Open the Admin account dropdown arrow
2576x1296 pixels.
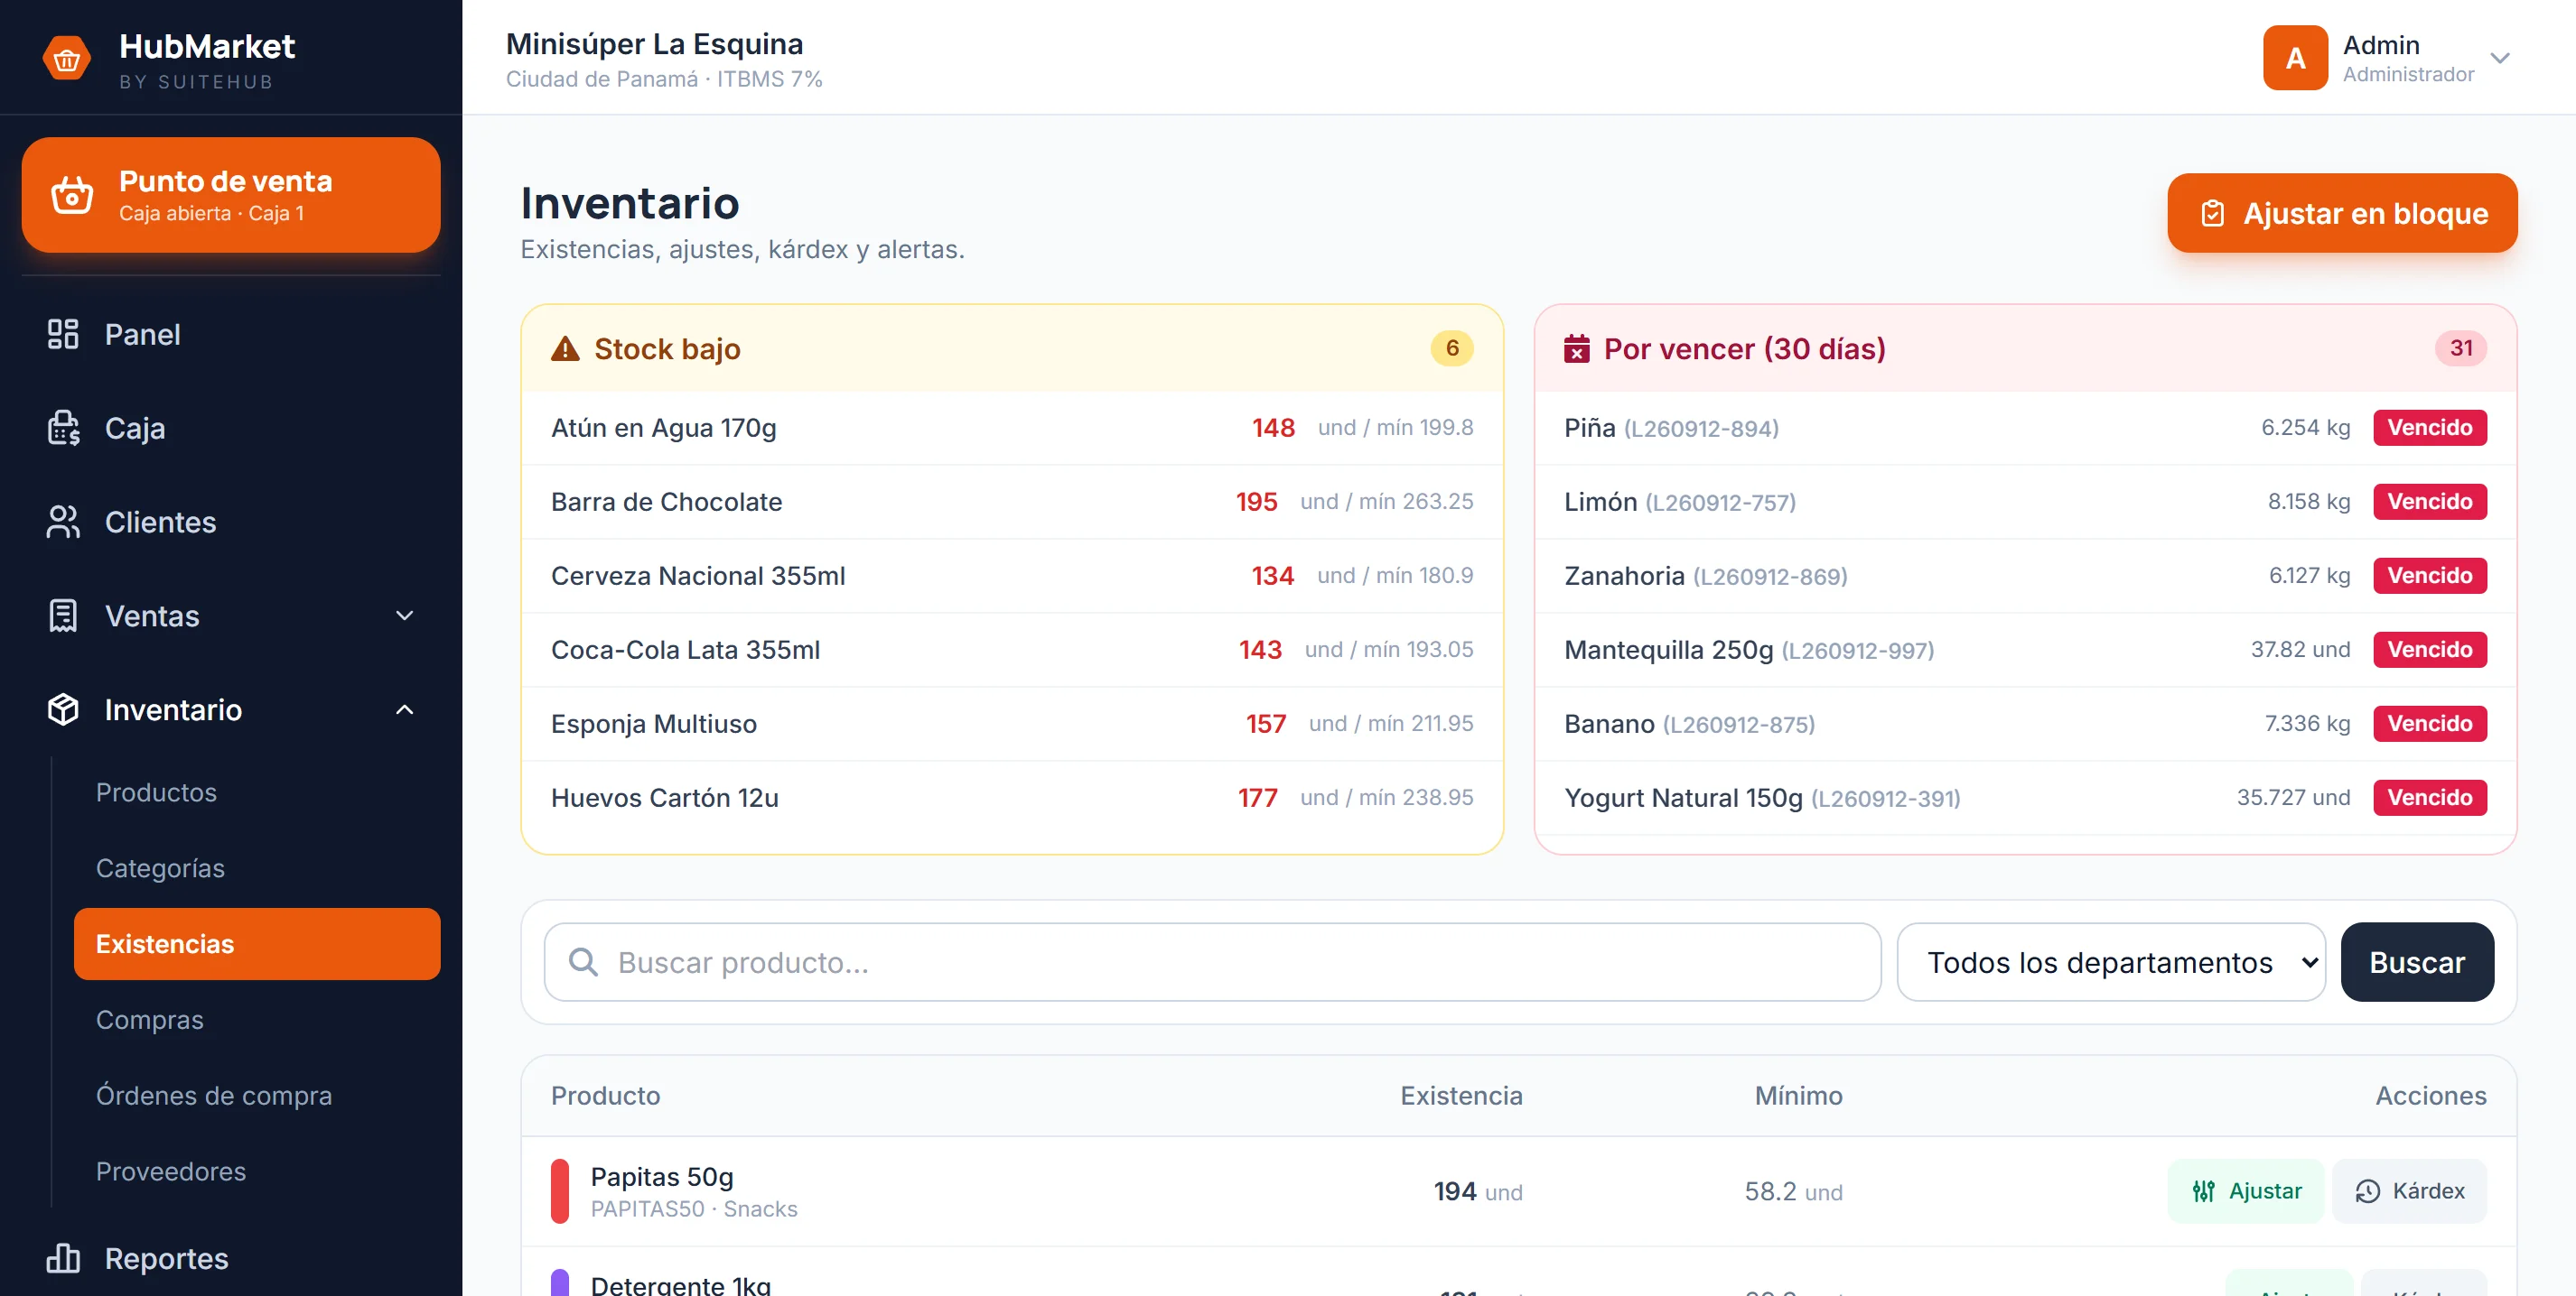pos(2500,58)
